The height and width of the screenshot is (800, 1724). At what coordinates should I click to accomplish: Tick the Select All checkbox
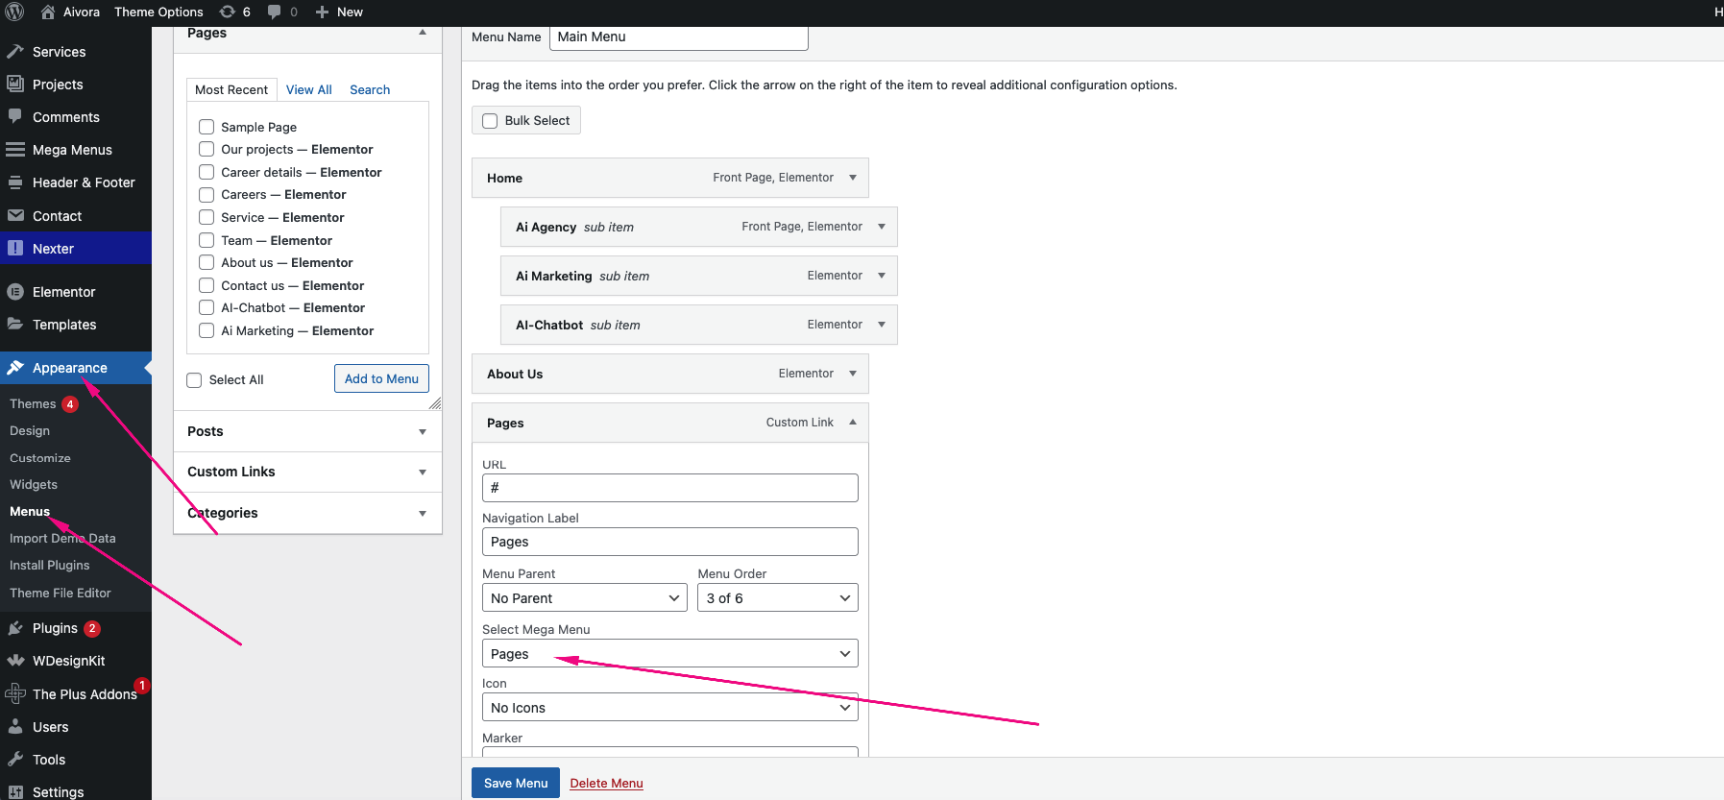194,380
